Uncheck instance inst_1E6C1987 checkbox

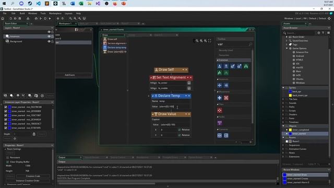coord(6,115)
